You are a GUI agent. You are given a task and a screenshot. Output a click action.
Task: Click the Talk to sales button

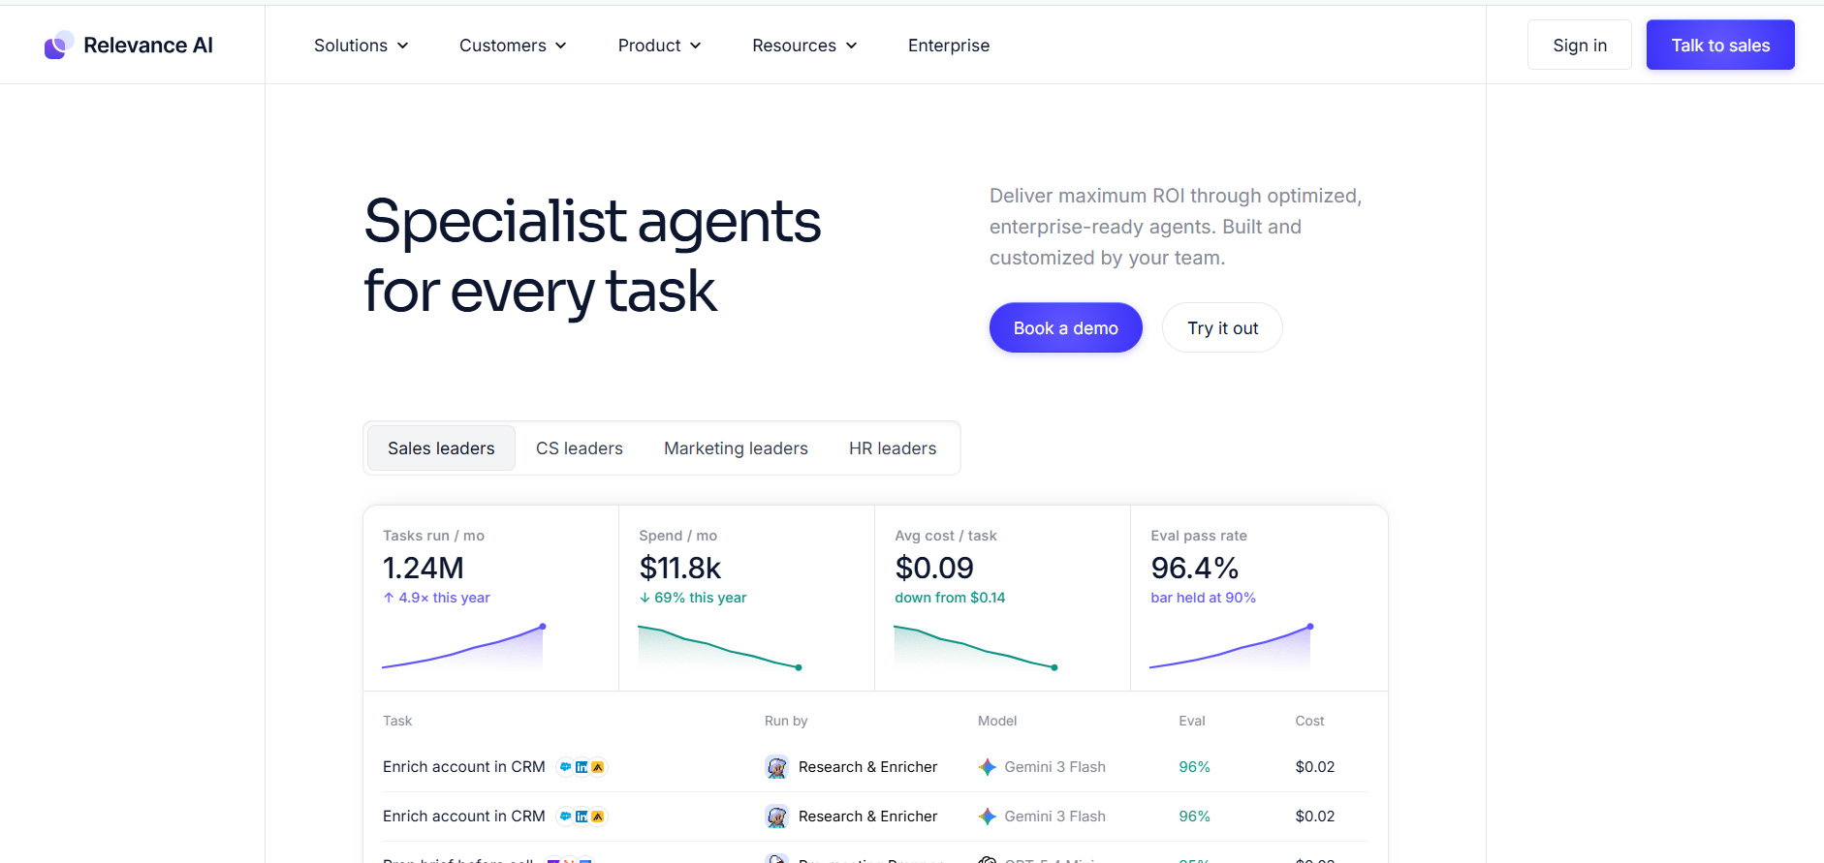coord(1720,46)
